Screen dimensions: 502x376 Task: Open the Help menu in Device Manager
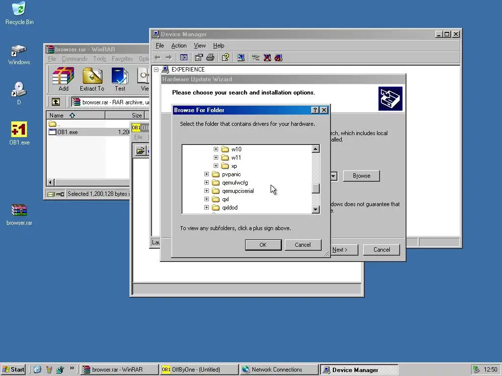tap(219, 46)
